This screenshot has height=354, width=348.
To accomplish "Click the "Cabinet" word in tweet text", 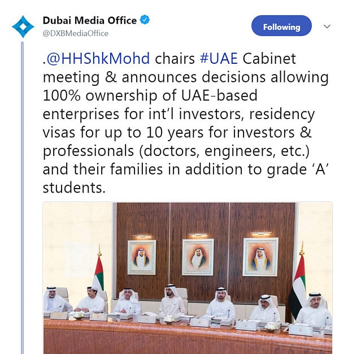I will pos(269,59).
